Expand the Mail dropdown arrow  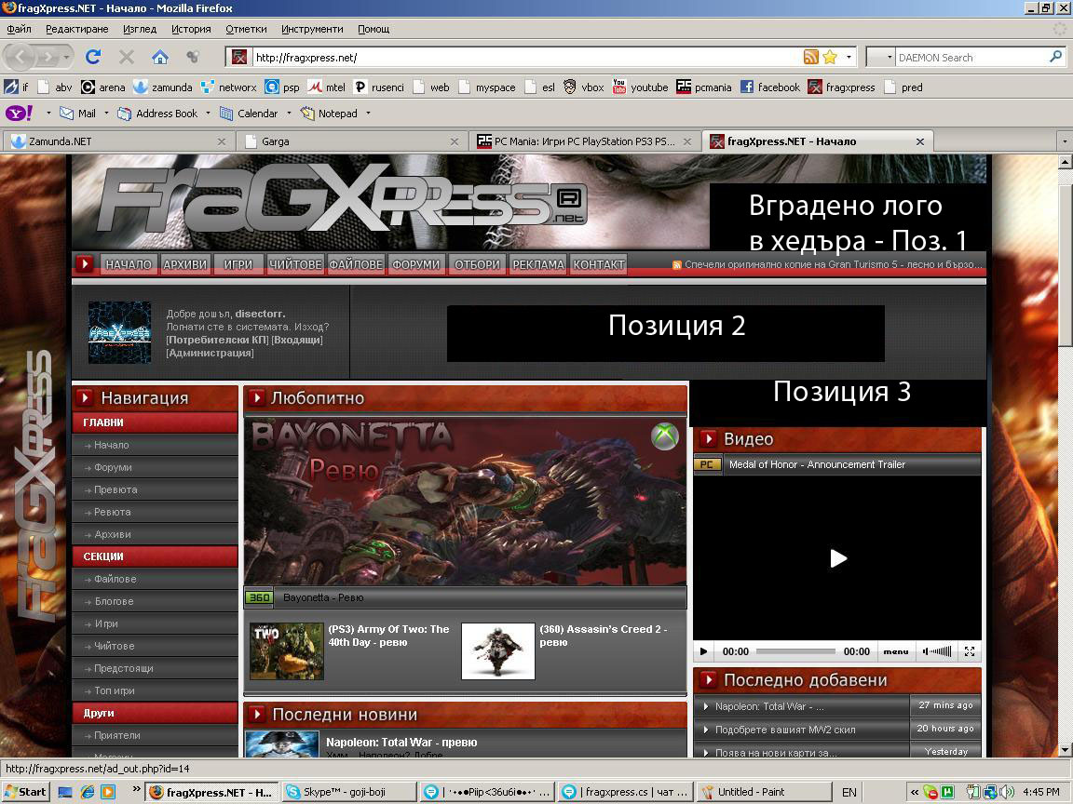coord(106,113)
